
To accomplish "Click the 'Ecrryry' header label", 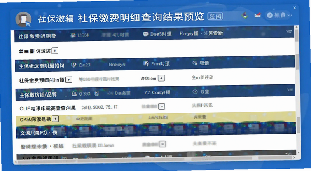I will [189, 33].
